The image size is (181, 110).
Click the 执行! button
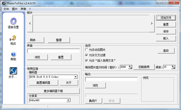[94, 101]
